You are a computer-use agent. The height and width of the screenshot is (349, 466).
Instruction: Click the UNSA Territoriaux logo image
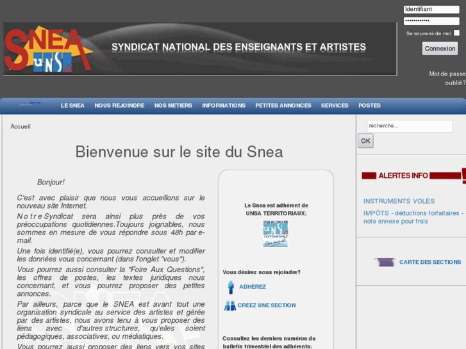[276, 234]
